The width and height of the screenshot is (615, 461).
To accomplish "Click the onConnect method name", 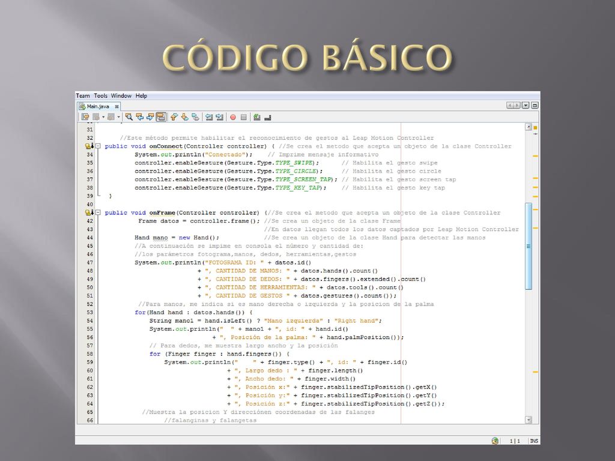I will click(166, 146).
